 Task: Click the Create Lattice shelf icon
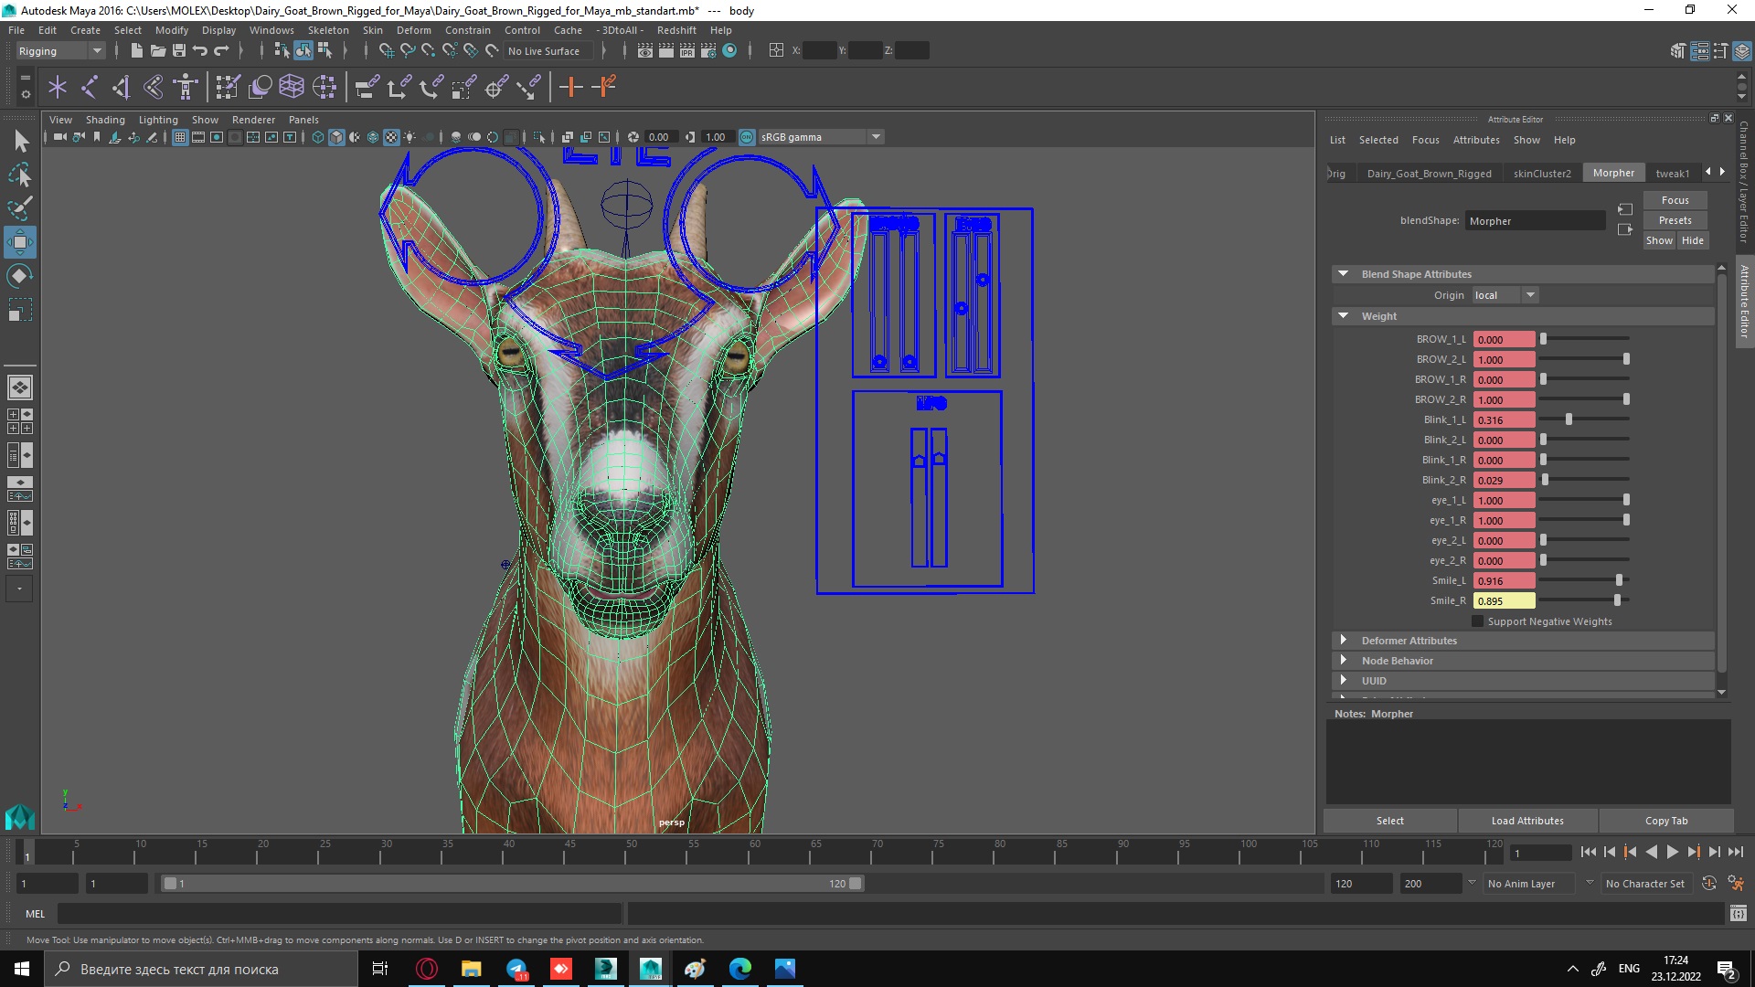pyautogui.click(x=292, y=87)
